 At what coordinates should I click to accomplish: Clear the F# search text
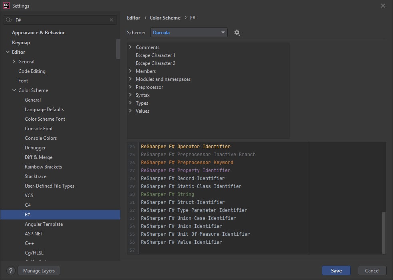(111, 20)
